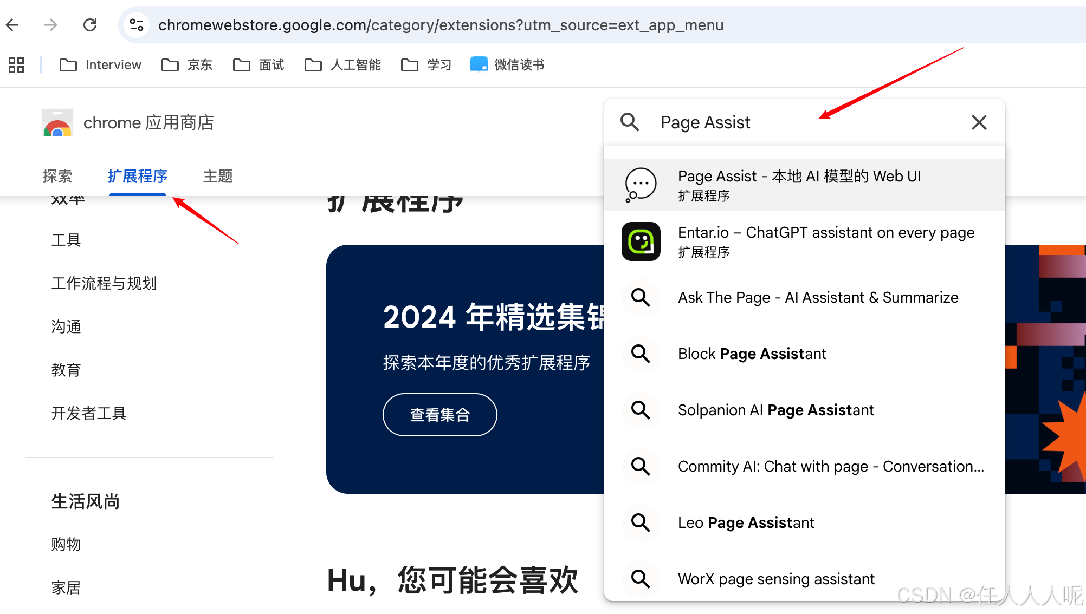The height and width of the screenshot is (614, 1086).
Task: View site information icon in address bar
Action: (x=137, y=25)
